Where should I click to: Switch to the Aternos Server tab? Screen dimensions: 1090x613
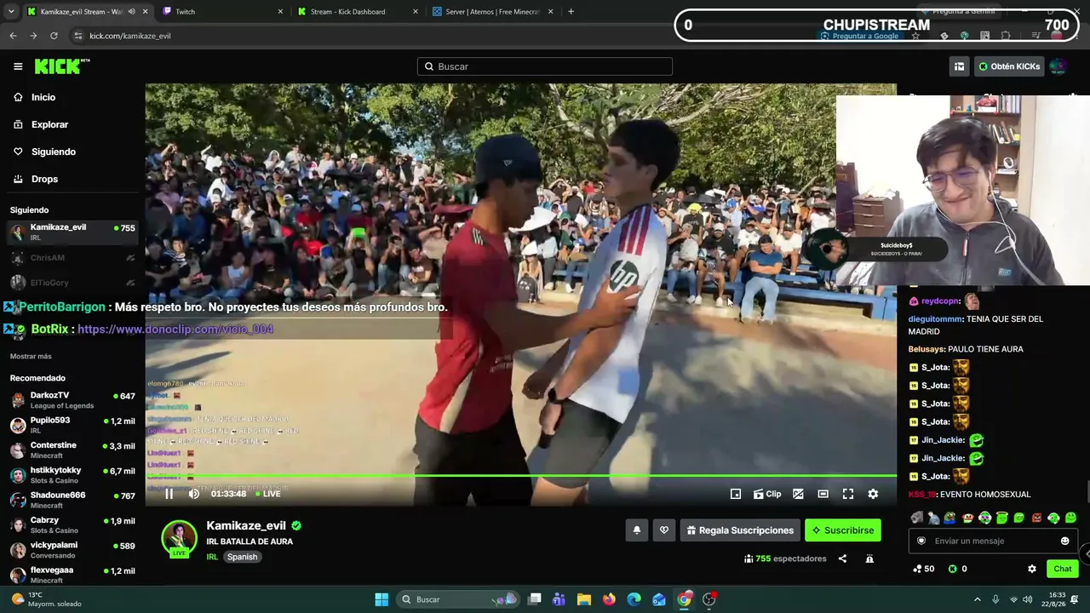tap(491, 12)
